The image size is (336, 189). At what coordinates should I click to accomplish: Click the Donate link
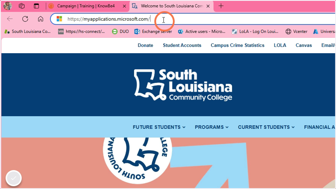(x=145, y=45)
